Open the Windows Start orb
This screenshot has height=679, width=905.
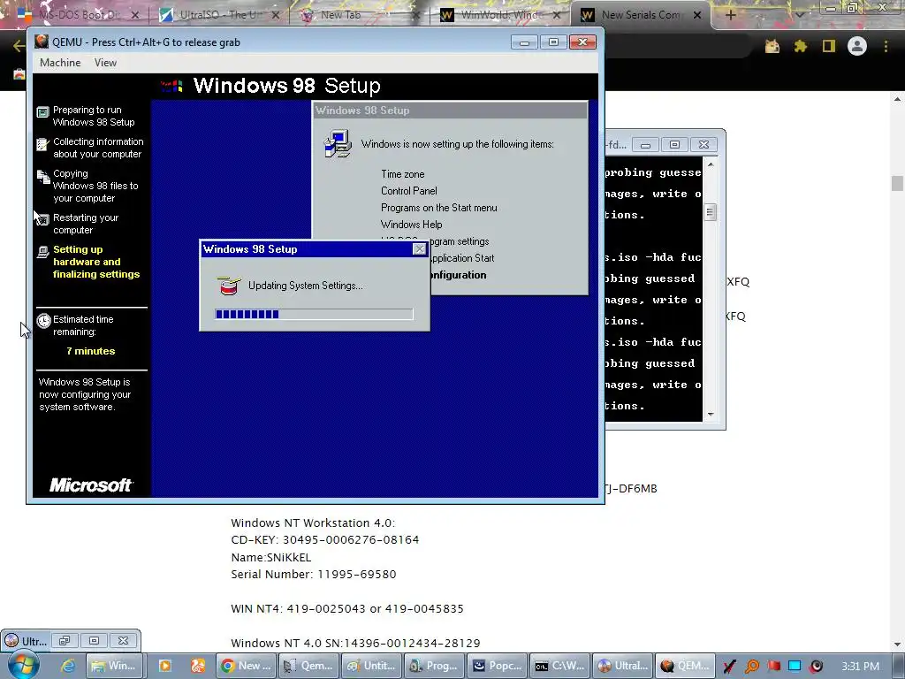coord(24,665)
